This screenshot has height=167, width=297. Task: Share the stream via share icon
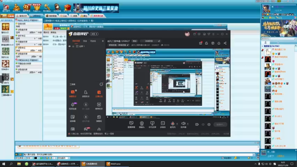(225, 43)
